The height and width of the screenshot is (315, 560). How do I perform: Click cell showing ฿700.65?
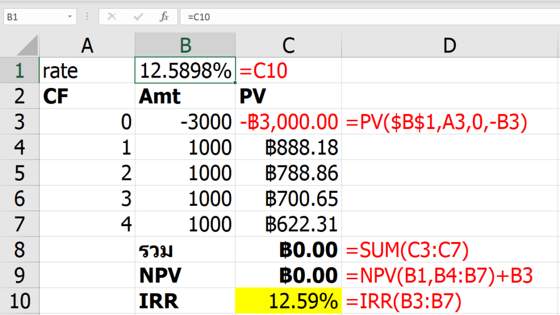pos(289,199)
